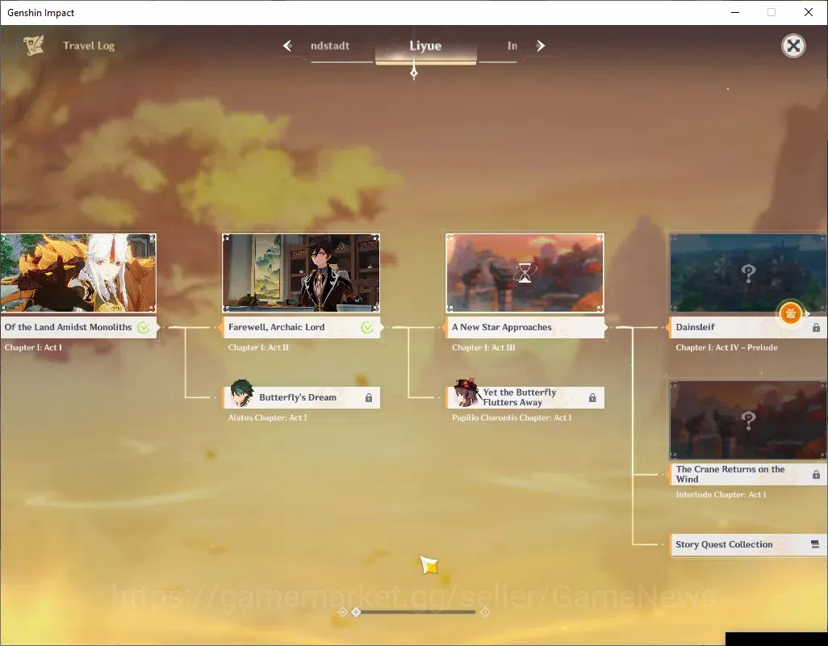828x646 pixels.
Task: Select A New Star Approaches quest label
Action: pyautogui.click(x=525, y=328)
